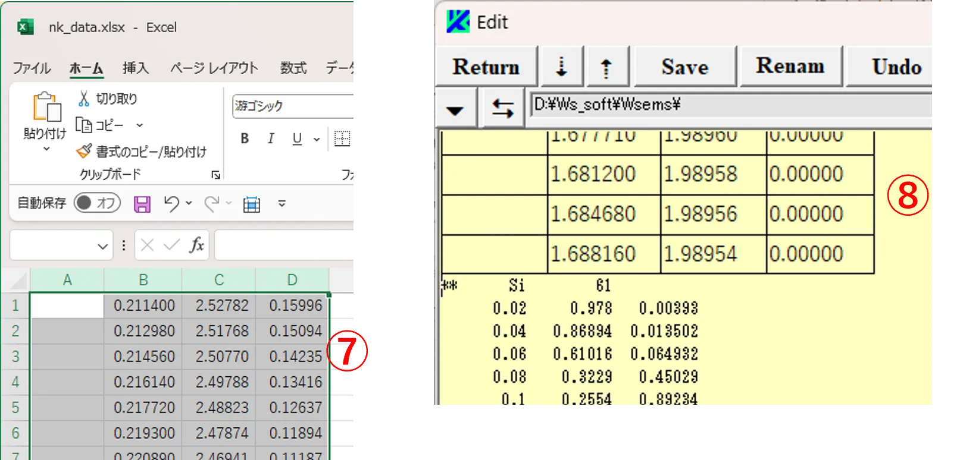
Task: Click the Undo button in Edit window
Action: [890, 67]
